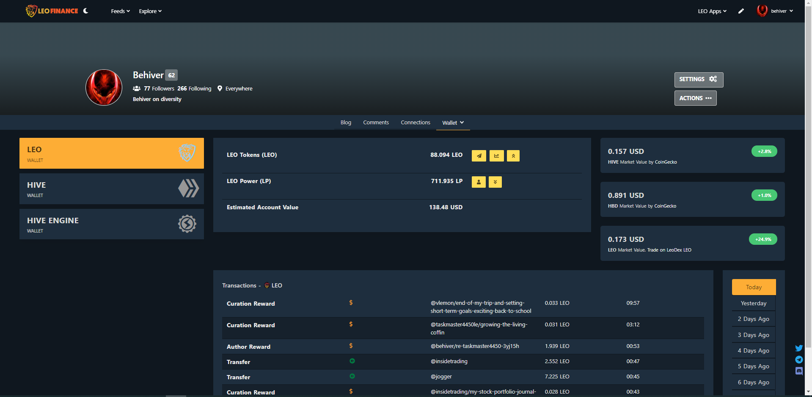Click the user level badge 62
812x397 pixels.
click(171, 75)
